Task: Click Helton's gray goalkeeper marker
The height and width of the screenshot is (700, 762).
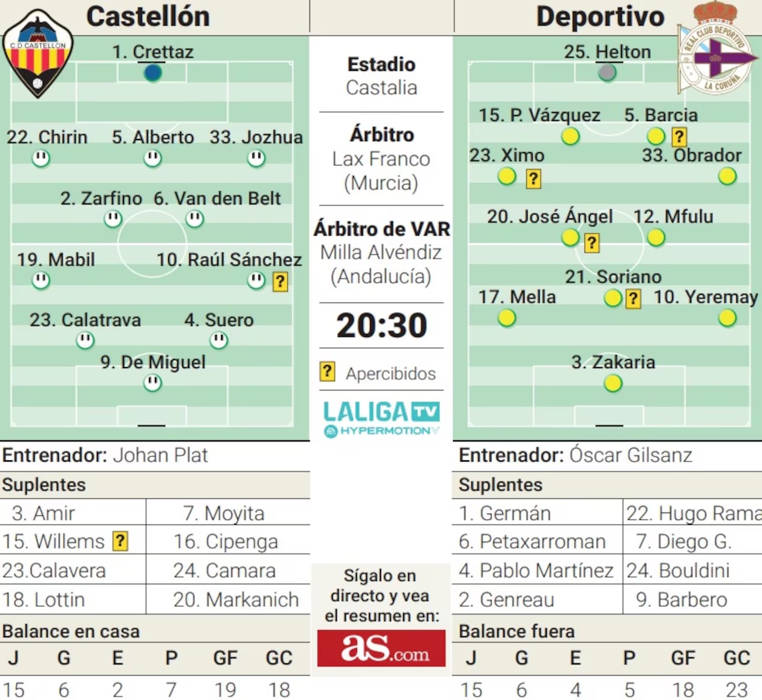Action: coord(607,73)
